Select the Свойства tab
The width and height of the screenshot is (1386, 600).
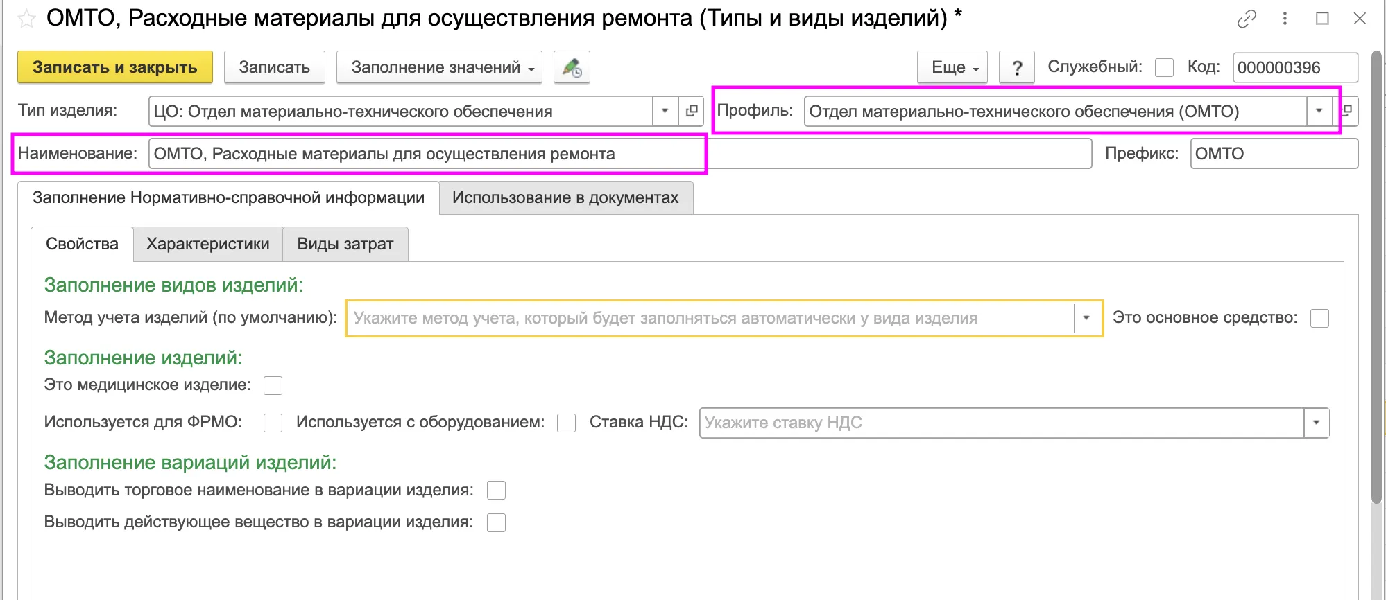click(82, 244)
